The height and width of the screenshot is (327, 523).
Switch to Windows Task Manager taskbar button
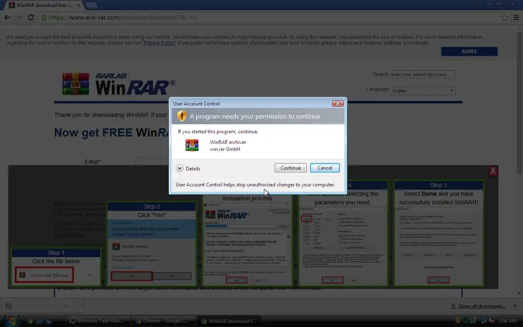tap(98, 321)
